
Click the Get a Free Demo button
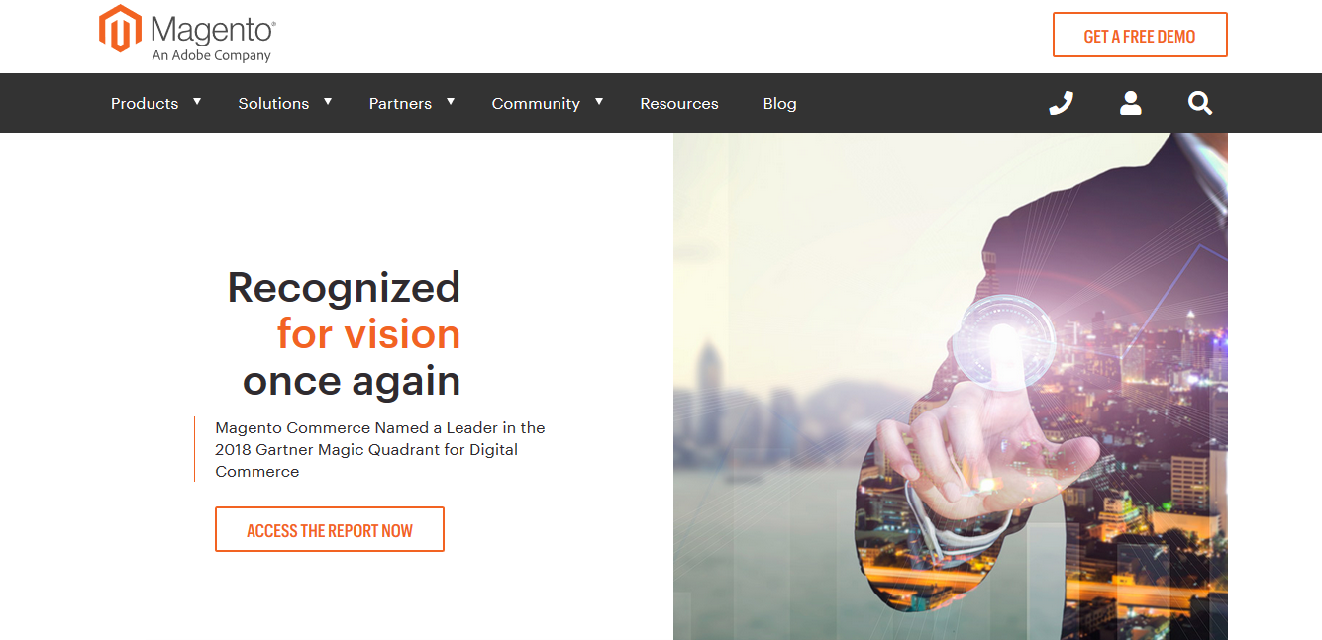[x=1140, y=36]
